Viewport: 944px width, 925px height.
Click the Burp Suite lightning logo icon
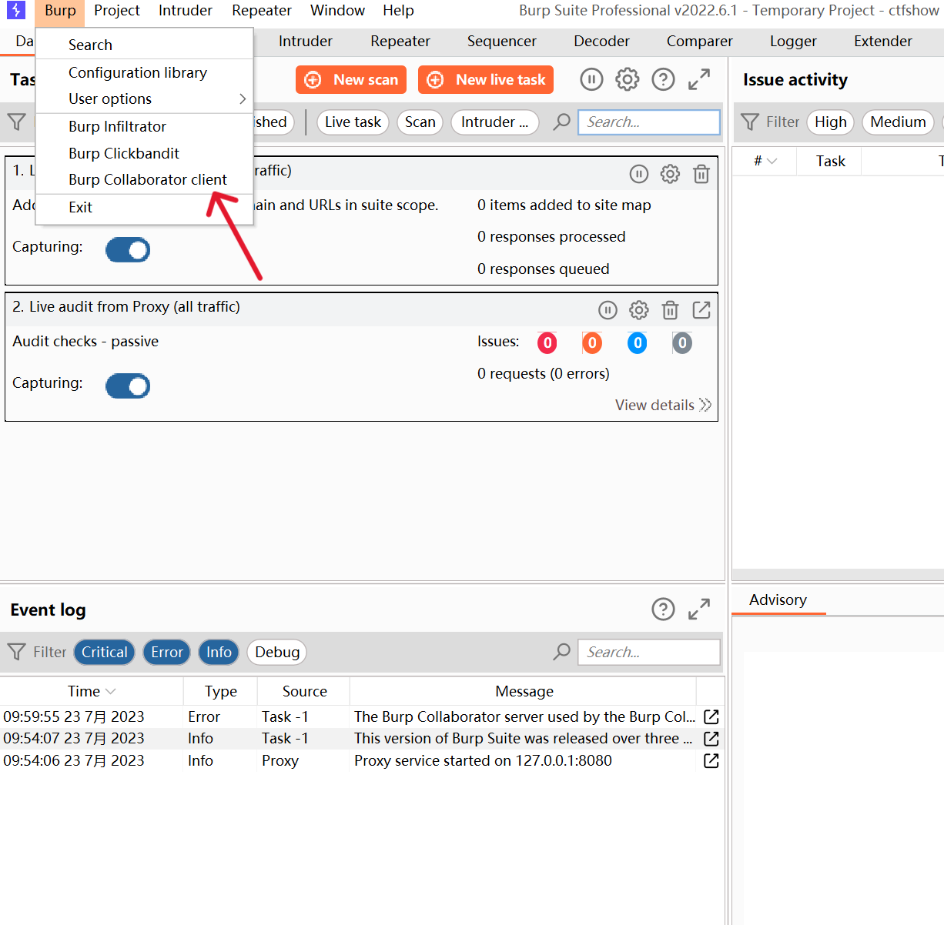(16, 10)
